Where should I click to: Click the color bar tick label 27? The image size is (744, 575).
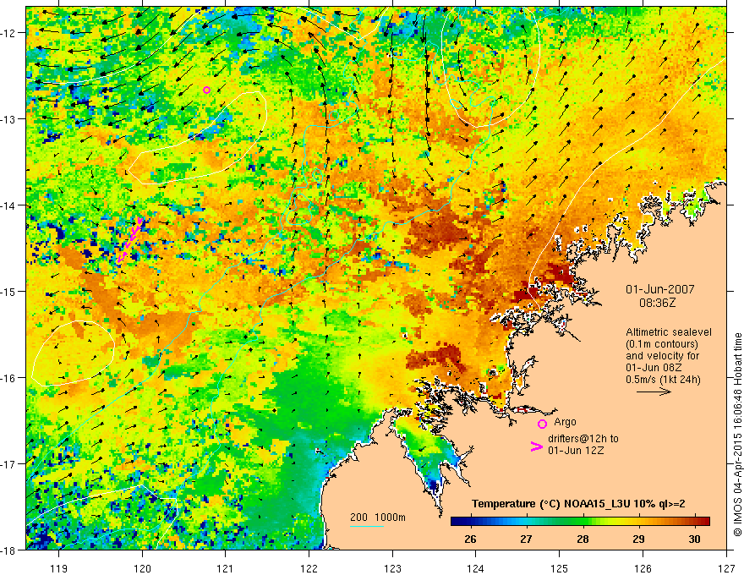526,539
